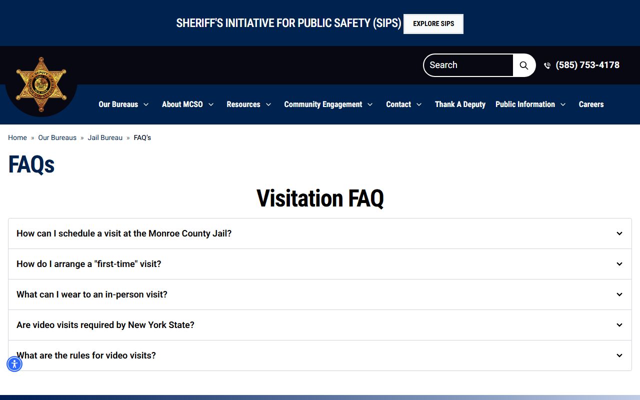
Task: Open the Resources menu
Action: (243, 104)
